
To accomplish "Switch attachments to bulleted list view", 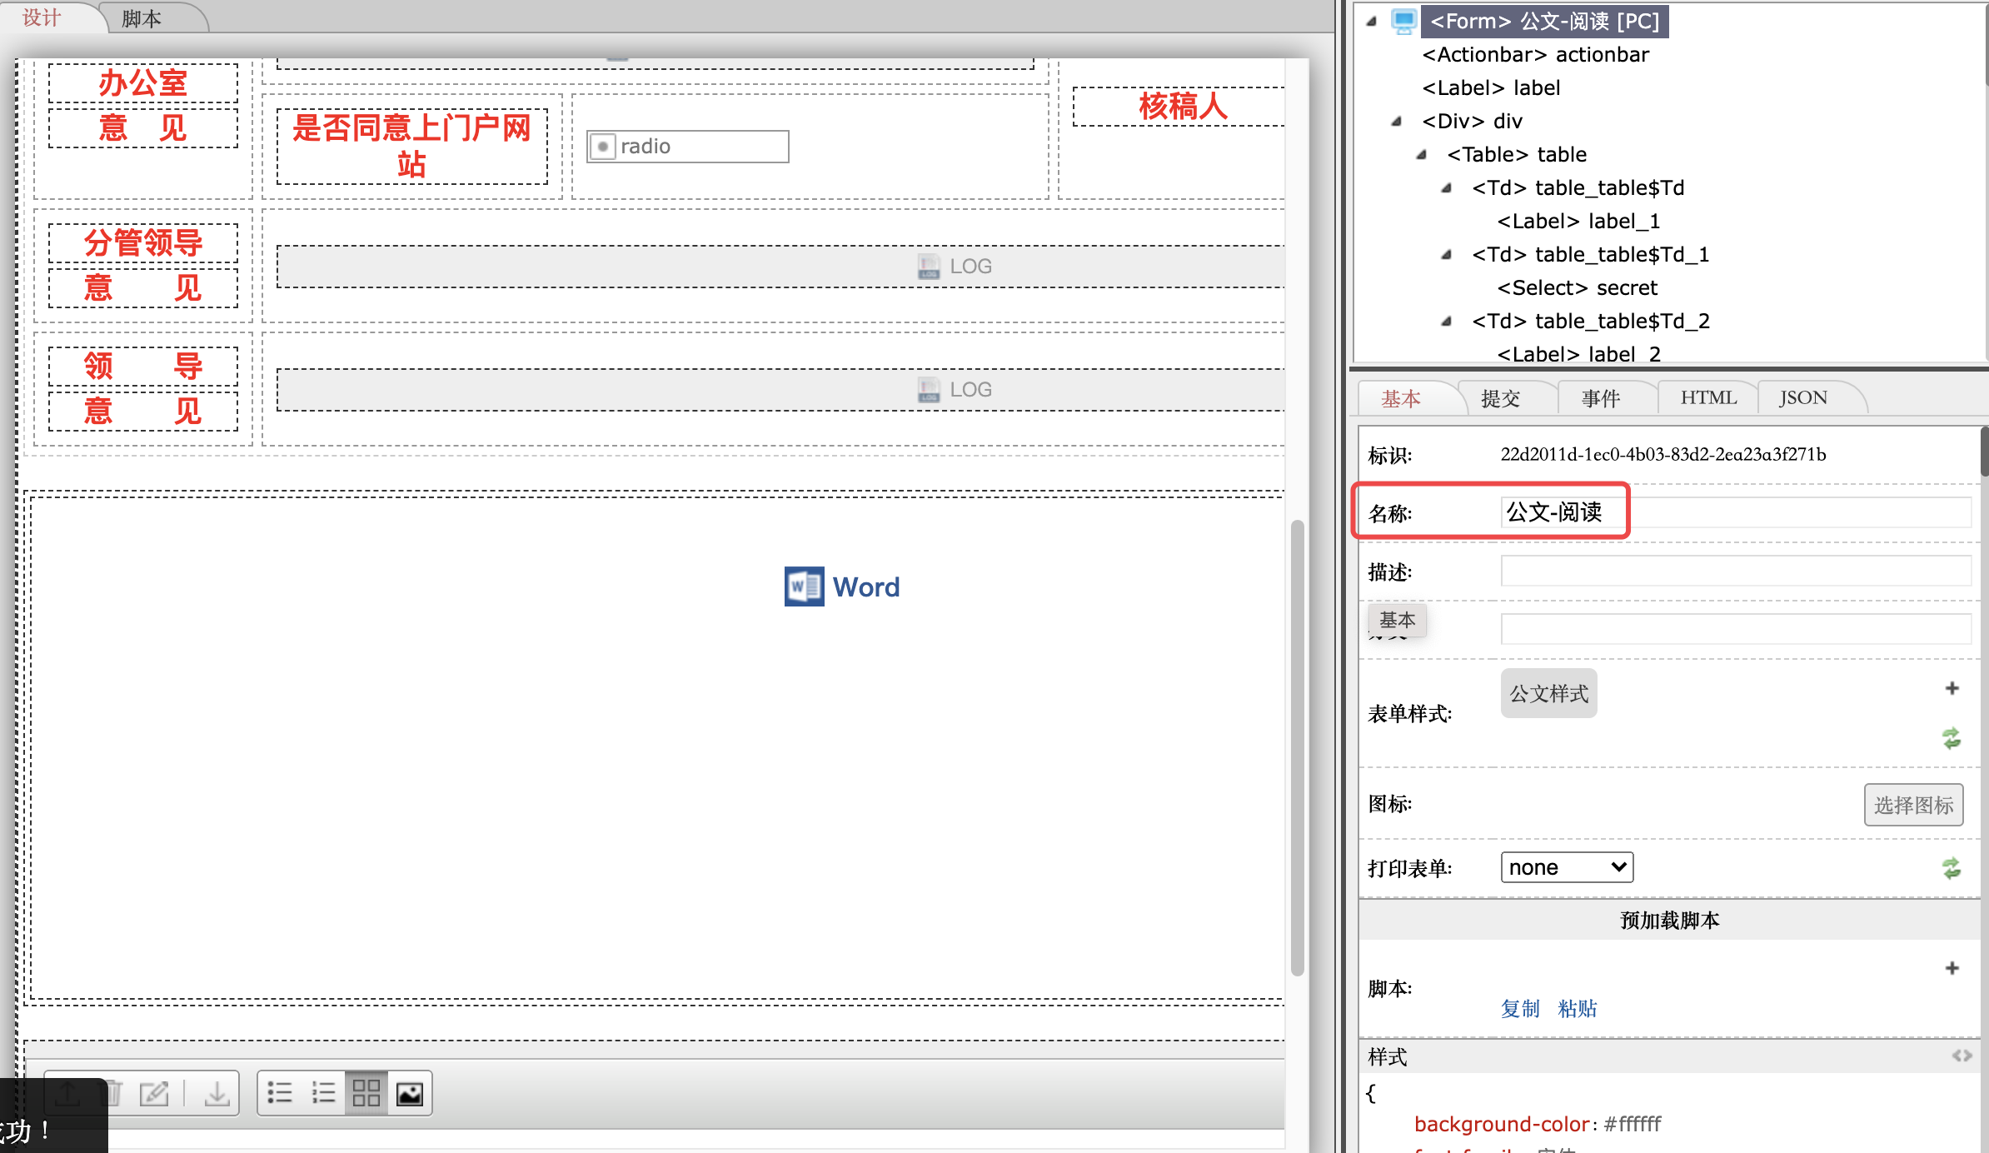I will click(x=280, y=1093).
